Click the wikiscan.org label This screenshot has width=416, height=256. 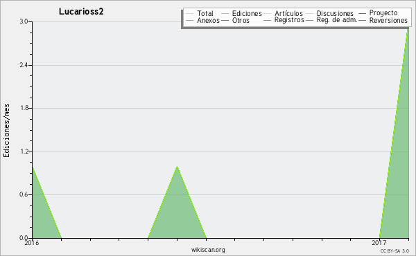208,250
